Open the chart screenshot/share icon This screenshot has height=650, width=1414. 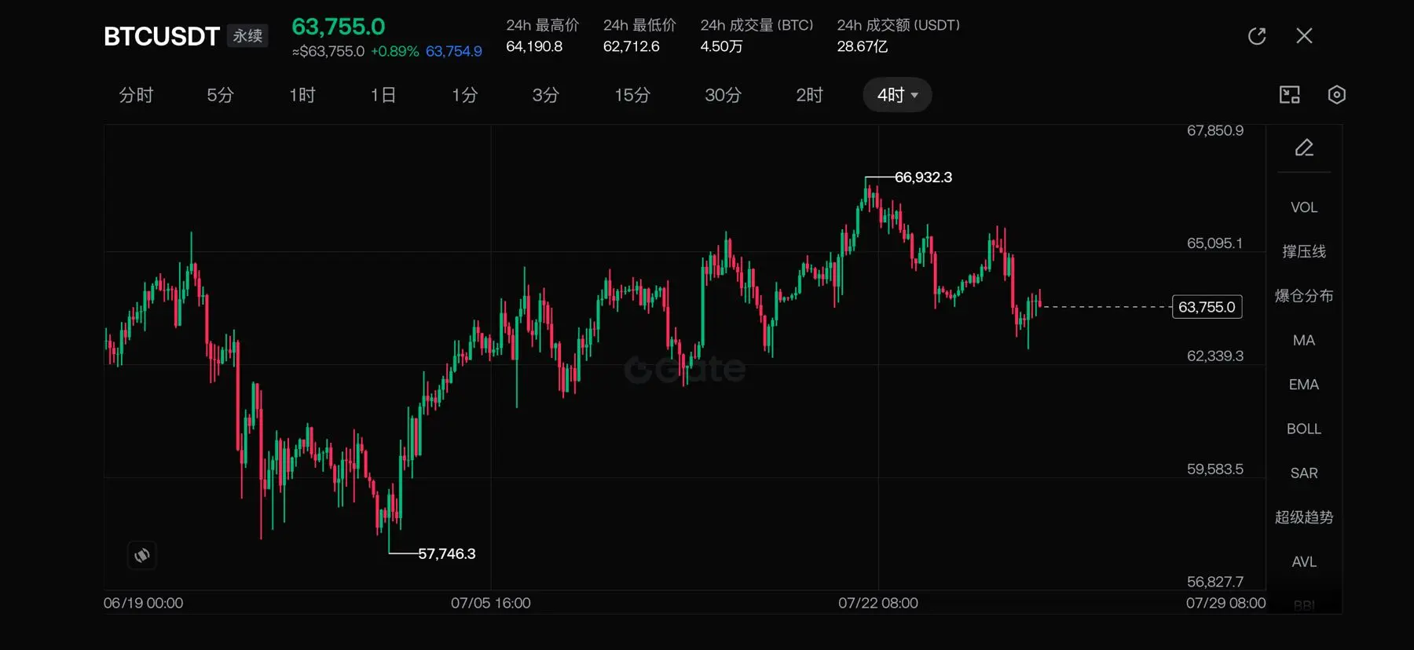coord(1290,95)
